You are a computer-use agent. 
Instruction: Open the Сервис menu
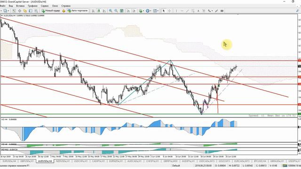(x=45, y=6)
